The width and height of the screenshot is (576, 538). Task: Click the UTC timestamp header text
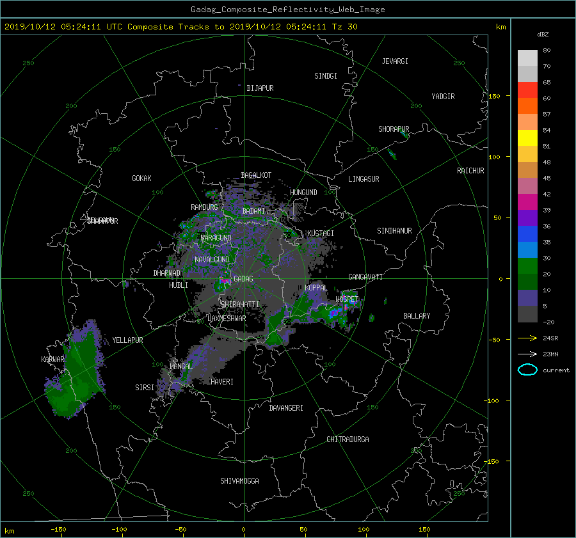click(180, 26)
